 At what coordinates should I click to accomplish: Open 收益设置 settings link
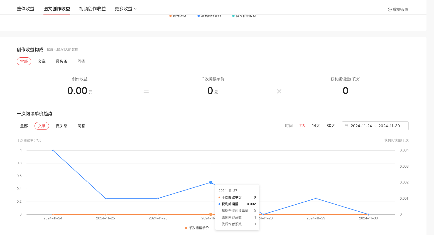(398, 9)
